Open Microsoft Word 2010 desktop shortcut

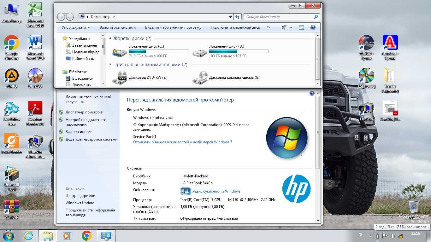pyautogui.click(x=35, y=48)
